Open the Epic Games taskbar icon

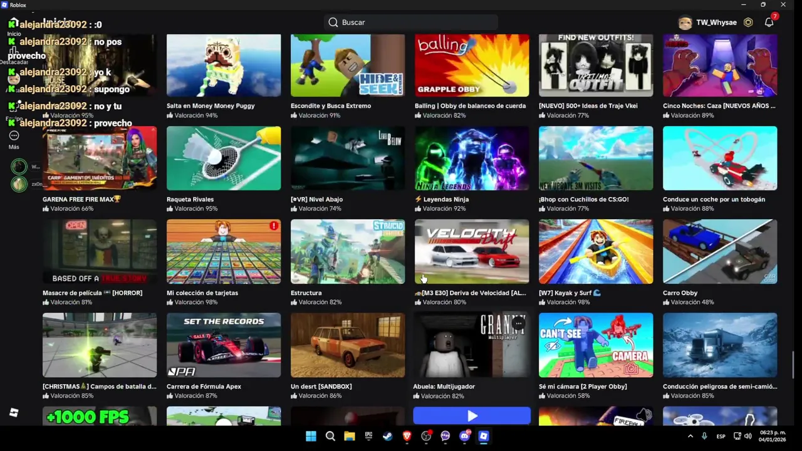368,436
